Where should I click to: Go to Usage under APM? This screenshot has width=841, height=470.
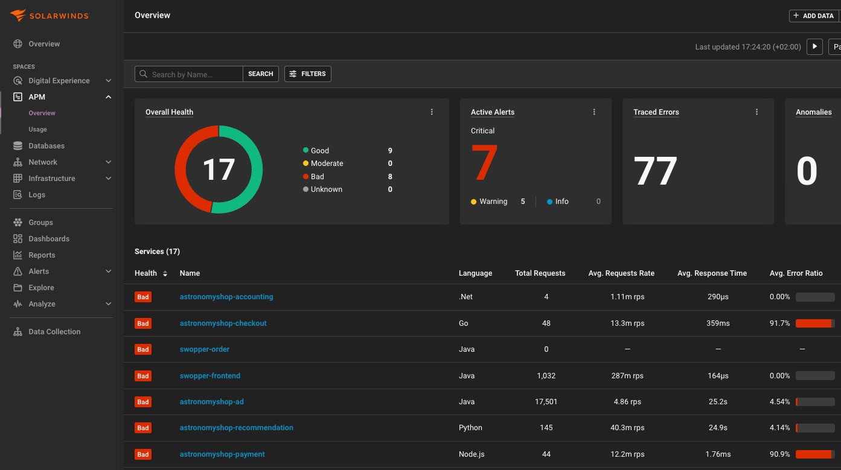pyautogui.click(x=37, y=130)
